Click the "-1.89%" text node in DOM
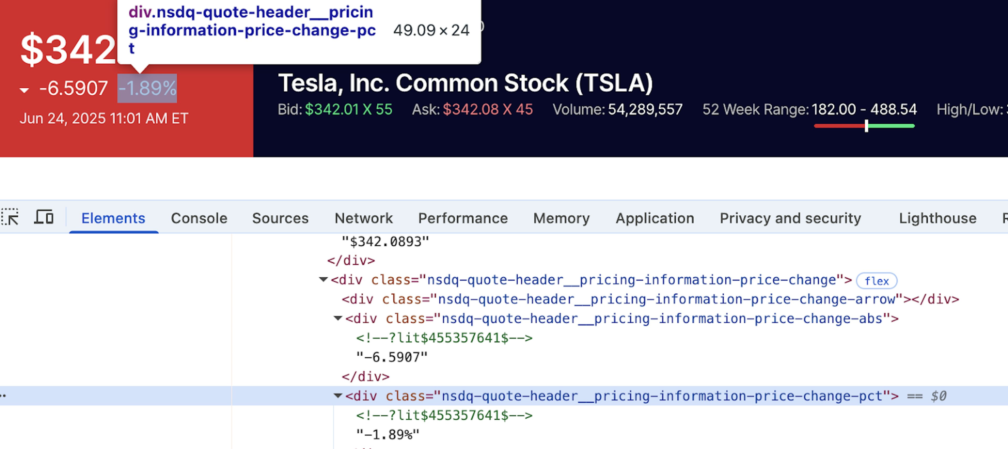The image size is (1008, 449). pyautogui.click(x=388, y=435)
